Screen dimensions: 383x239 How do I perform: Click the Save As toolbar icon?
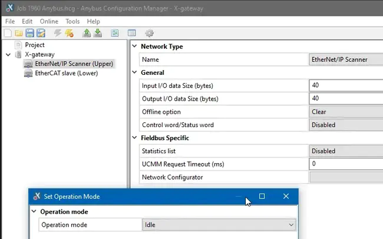click(x=41, y=33)
